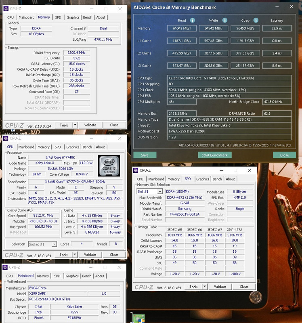Click the L1 Cache Copy 1191.5 GB/s value
The width and height of the screenshot is (302, 323).
coord(245,41)
